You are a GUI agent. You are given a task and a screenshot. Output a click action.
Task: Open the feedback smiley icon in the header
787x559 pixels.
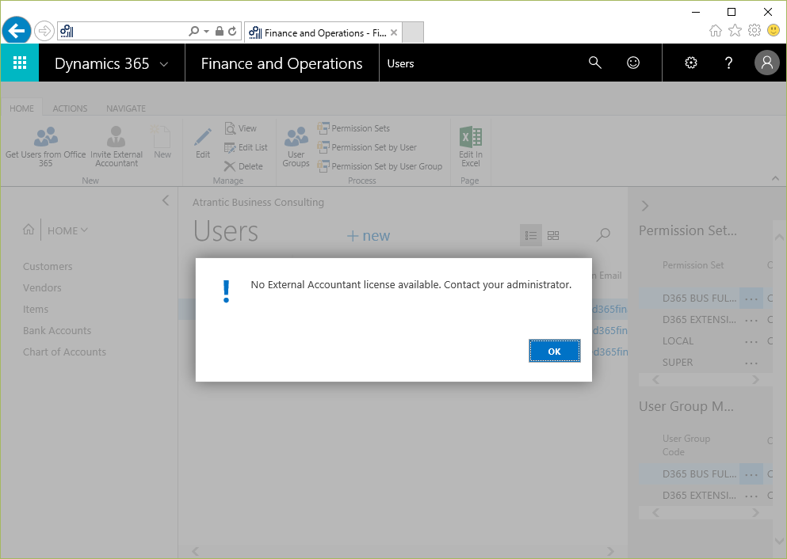(633, 63)
